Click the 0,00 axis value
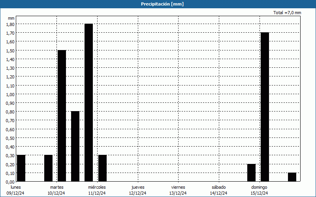Image resolution: width=316 pixels, height=197 pixels. 10,182
